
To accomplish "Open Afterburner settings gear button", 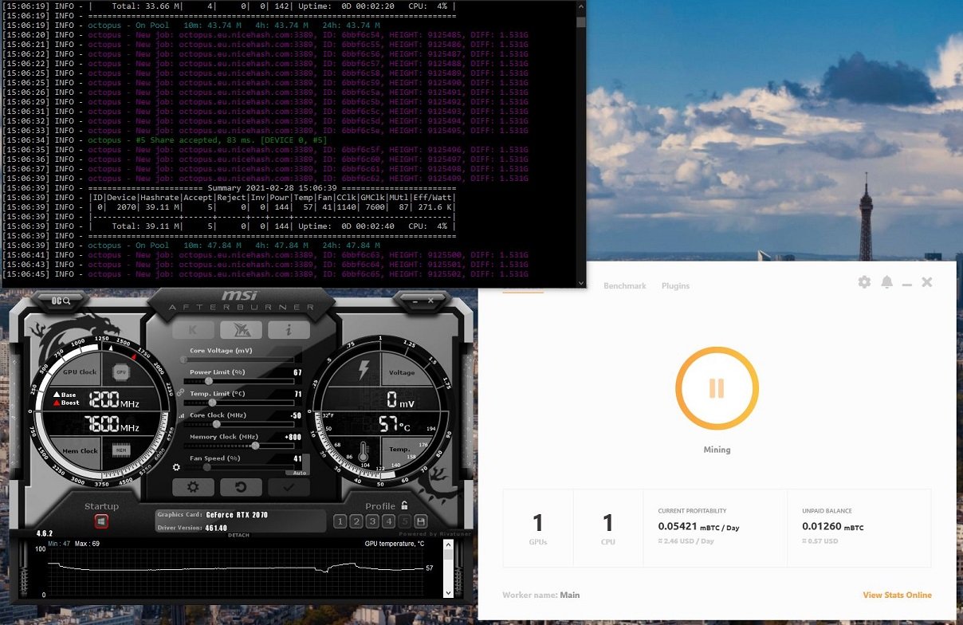I will (x=193, y=487).
